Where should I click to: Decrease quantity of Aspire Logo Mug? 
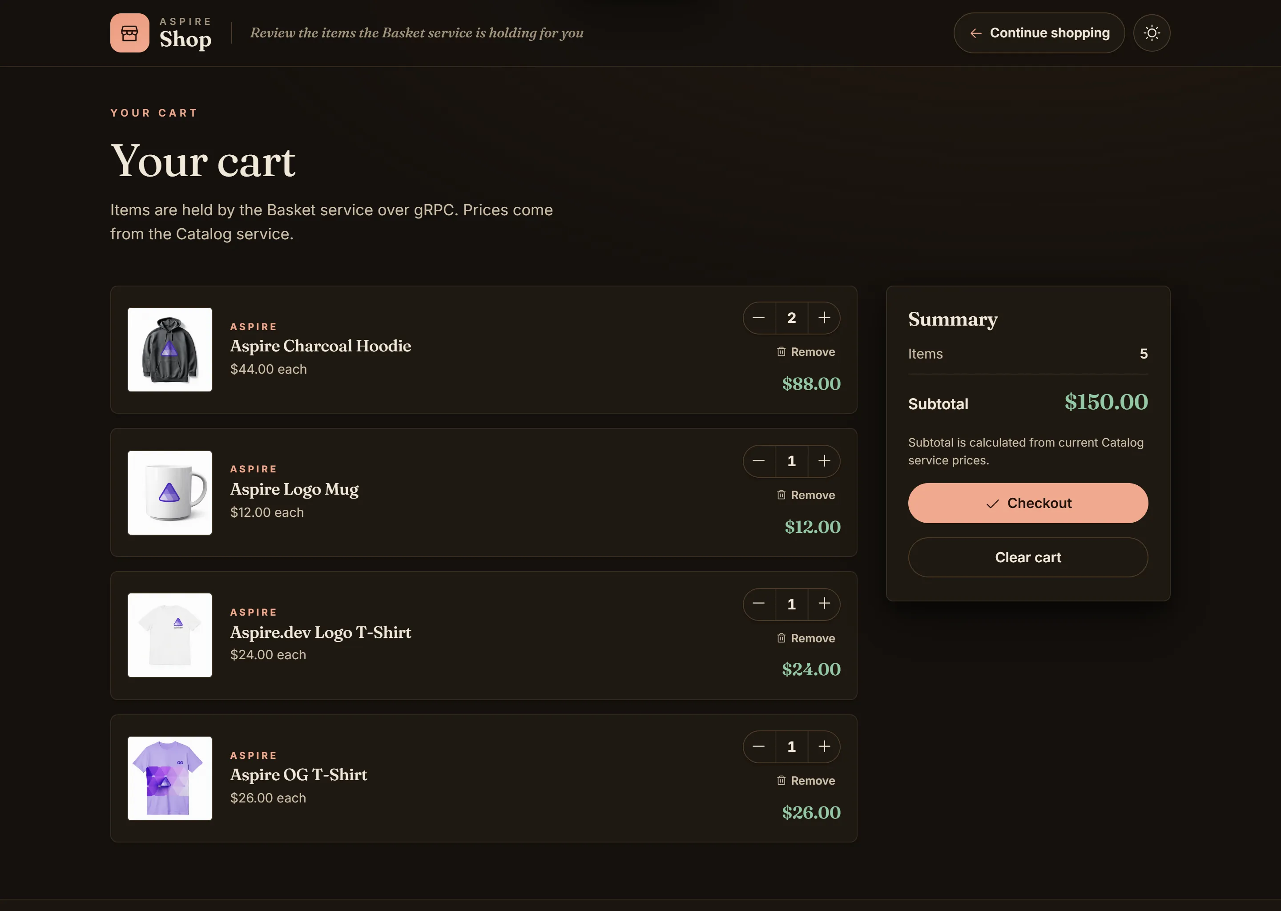pos(759,461)
